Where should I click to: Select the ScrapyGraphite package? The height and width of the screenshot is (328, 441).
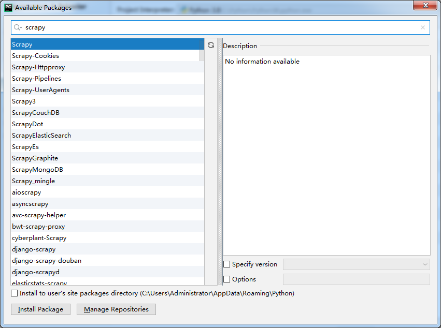pos(107,158)
